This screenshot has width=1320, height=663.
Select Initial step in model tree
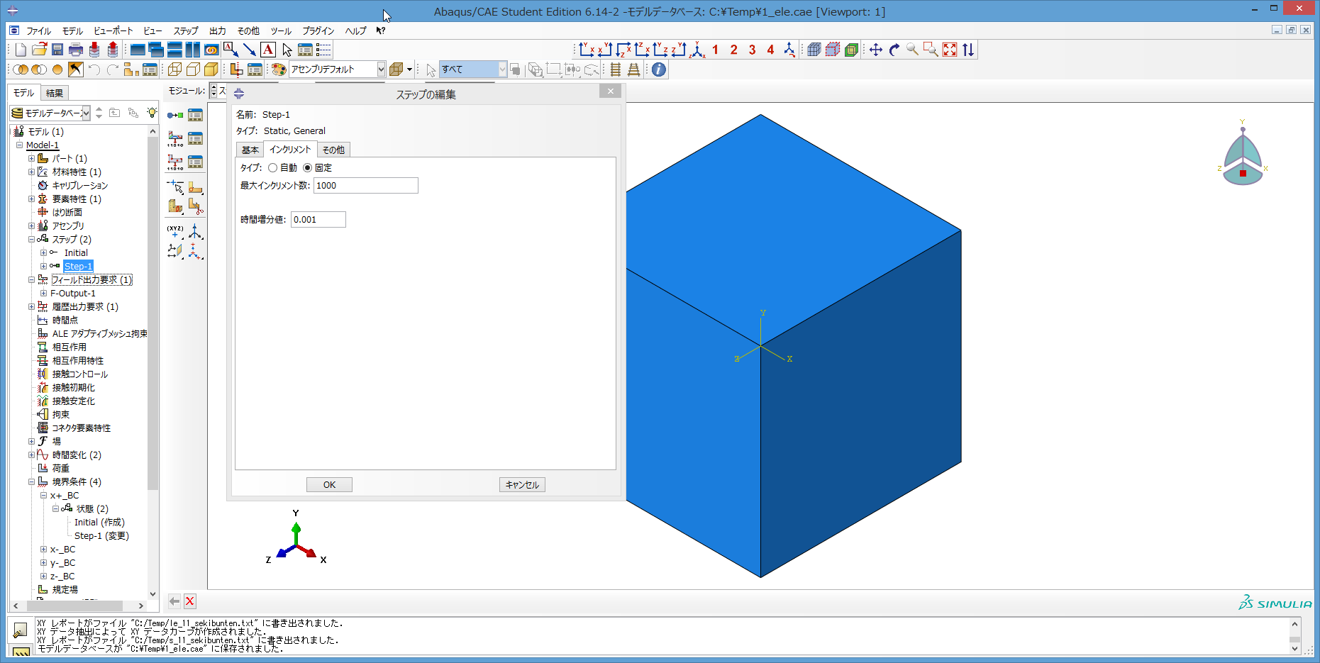pyautogui.click(x=76, y=253)
